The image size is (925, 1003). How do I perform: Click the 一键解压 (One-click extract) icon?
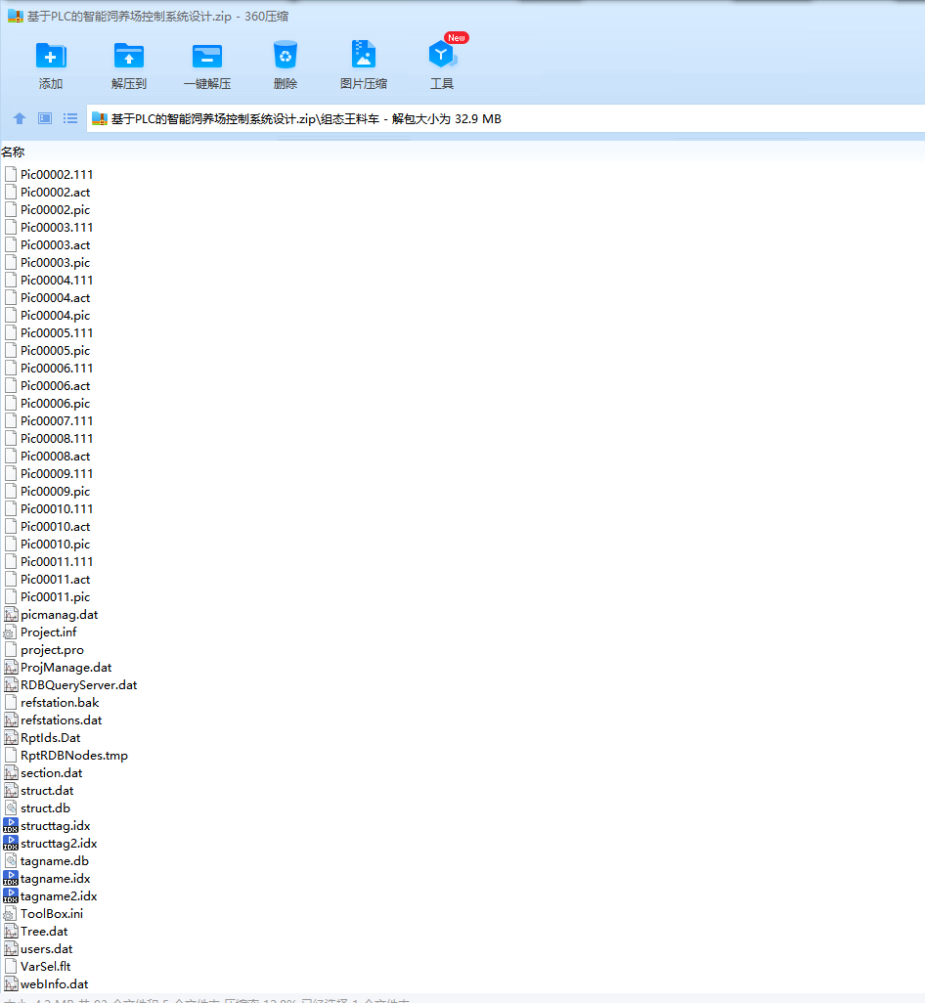[x=207, y=56]
